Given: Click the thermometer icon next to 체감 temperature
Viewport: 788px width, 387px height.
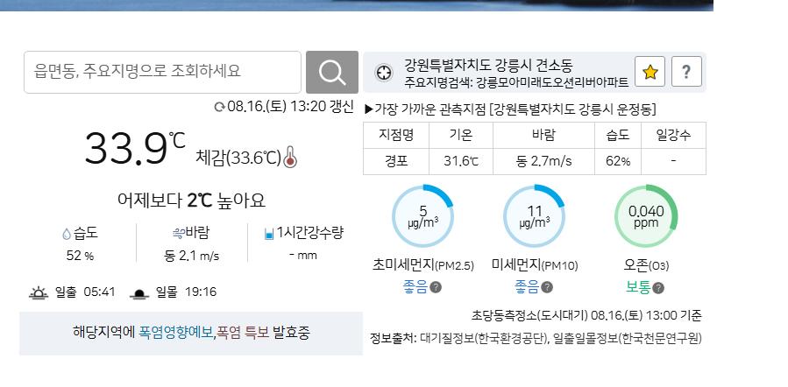Looking at the screenshot, I should tap(290, 157).
